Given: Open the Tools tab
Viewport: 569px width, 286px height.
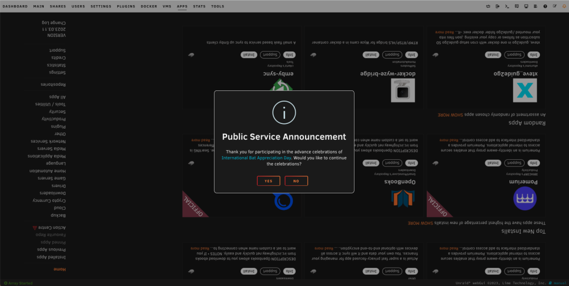Looking at the screenshot, I should (217, 6).
